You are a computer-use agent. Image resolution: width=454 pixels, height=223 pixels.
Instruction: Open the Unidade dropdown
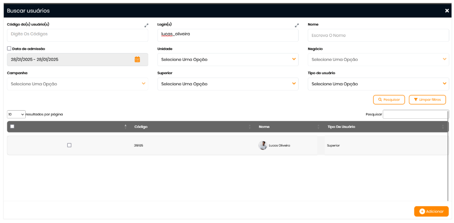pos(227,60)
